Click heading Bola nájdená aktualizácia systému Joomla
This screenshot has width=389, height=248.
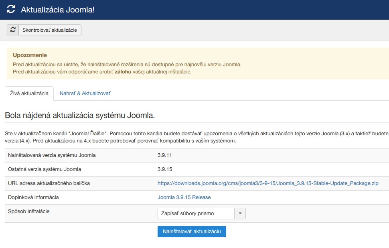pyautogui.click(x=80, y=116)
